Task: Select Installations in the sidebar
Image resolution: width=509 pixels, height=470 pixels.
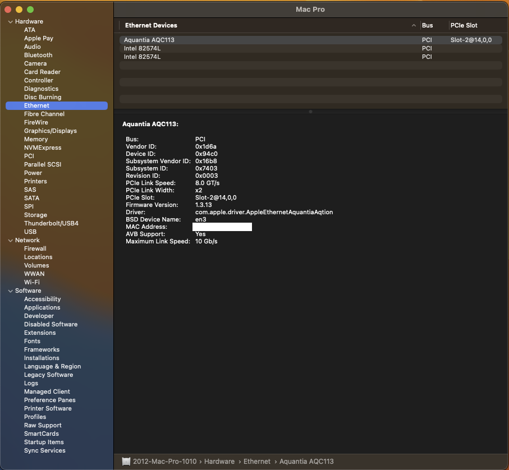Action: (42, 358)
